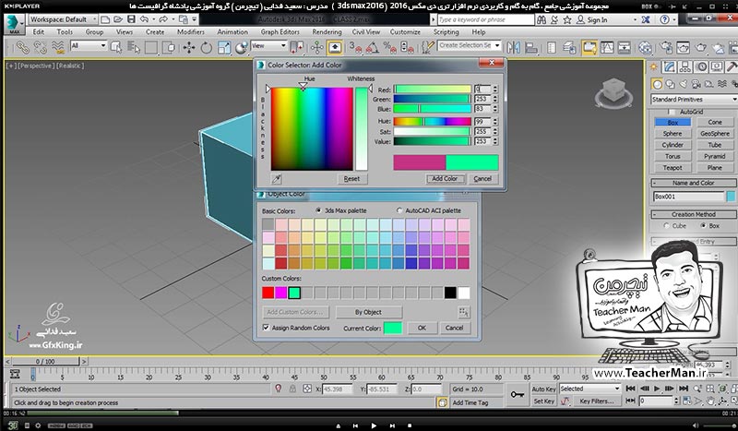
Task: Toggle the Assign Random Colors checkbox
Action: pos(266,328)
